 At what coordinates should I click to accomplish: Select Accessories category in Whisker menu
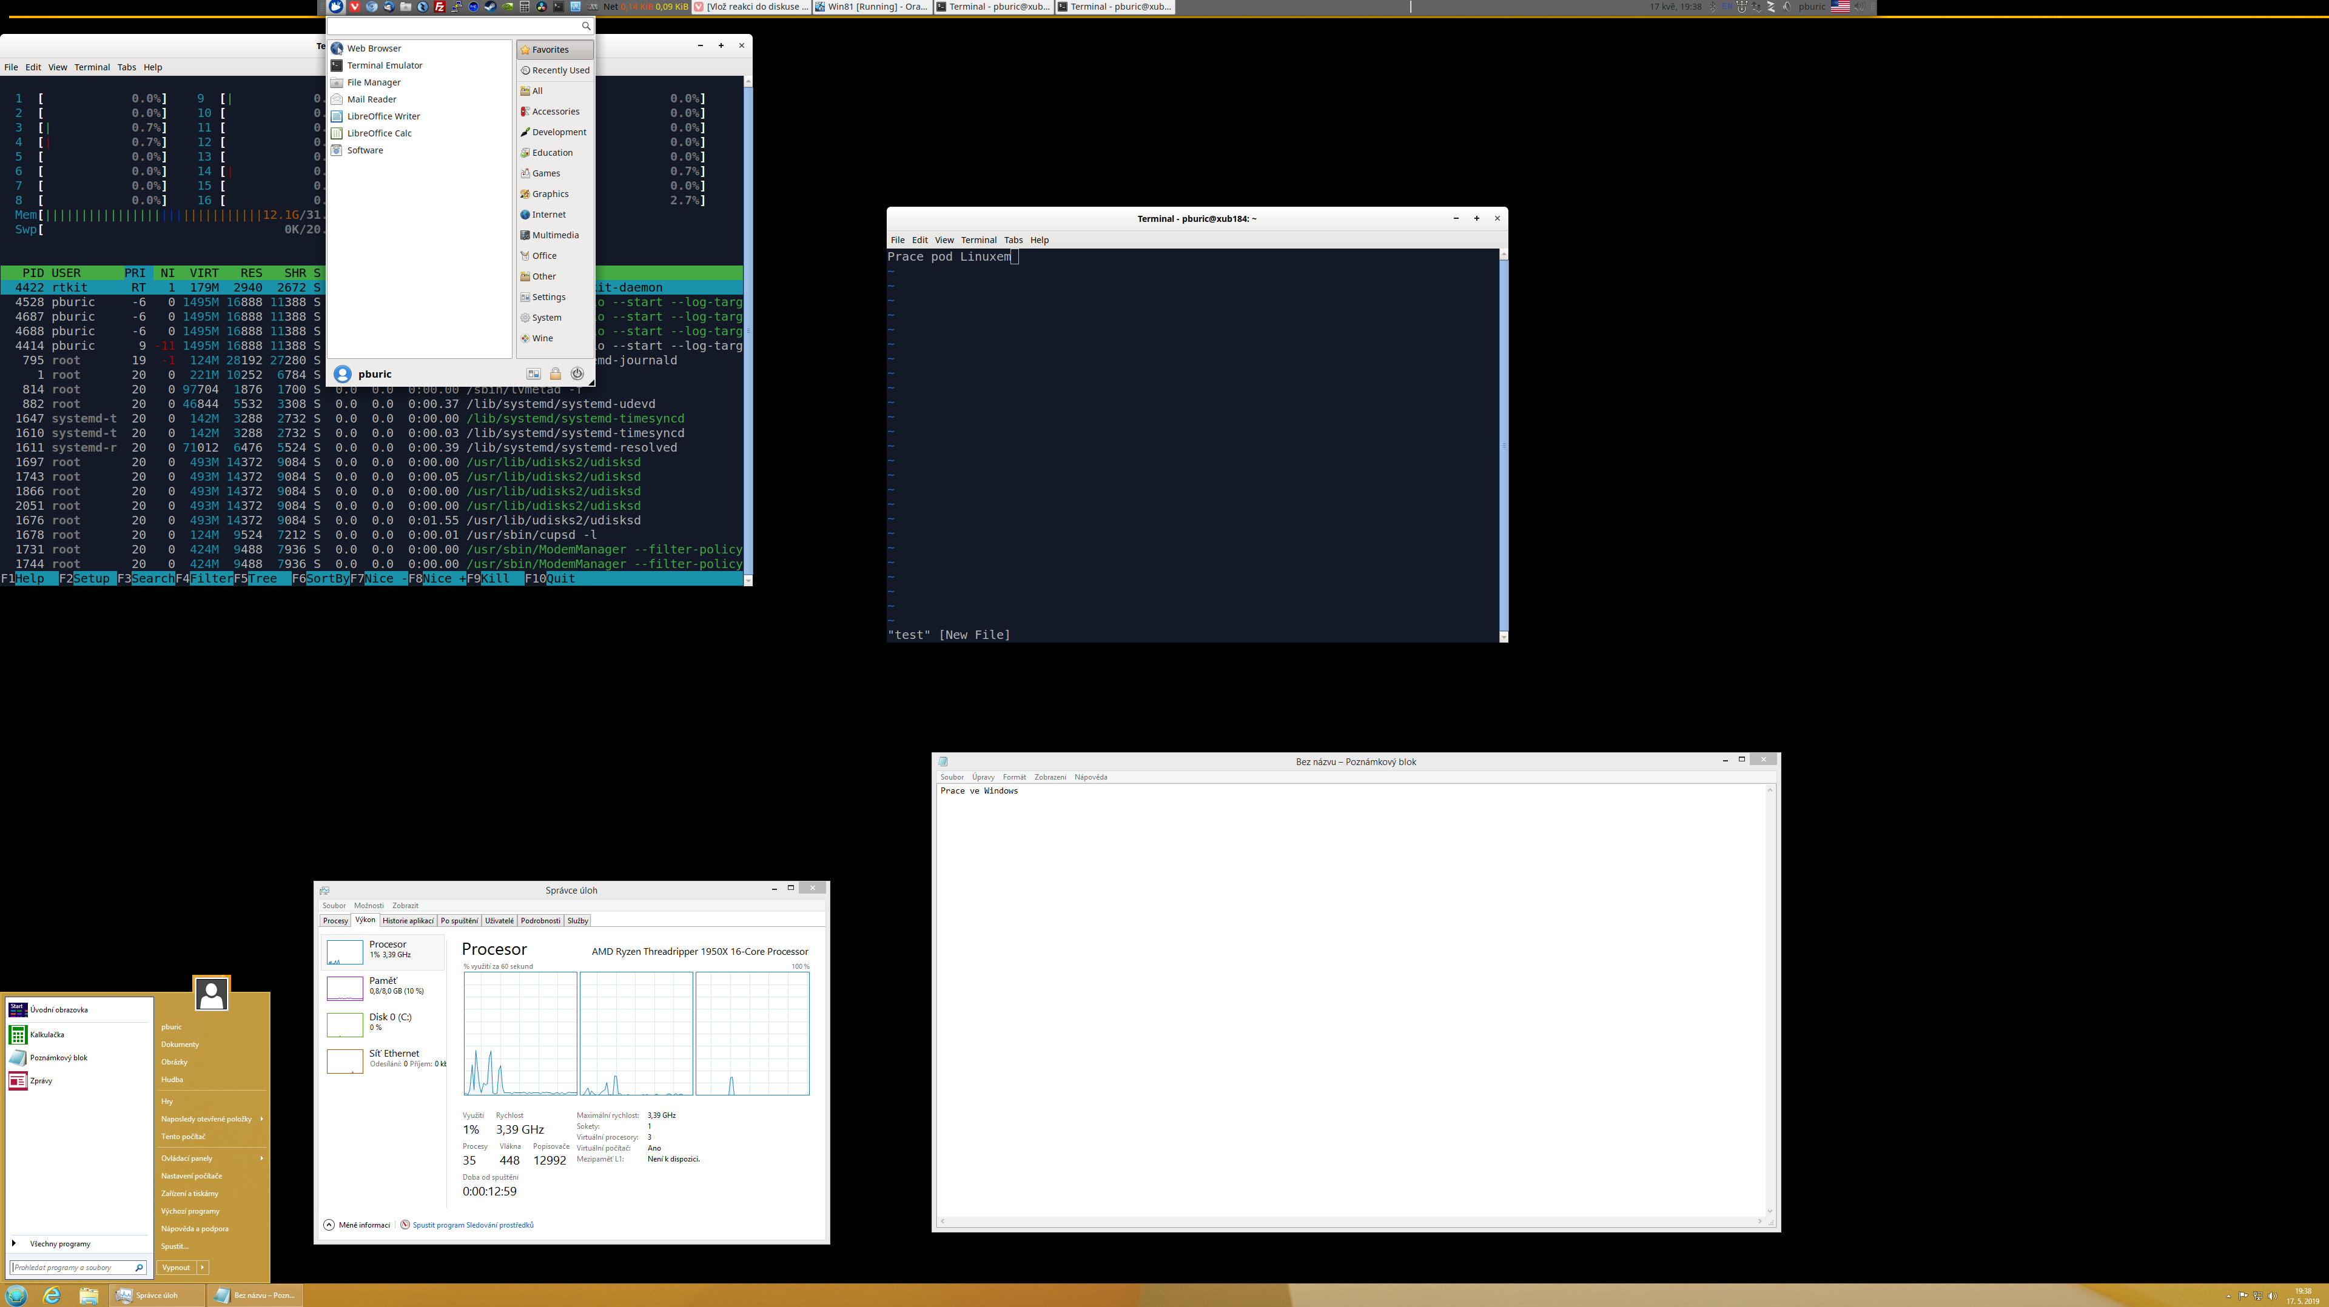click(x=555, y=111)
